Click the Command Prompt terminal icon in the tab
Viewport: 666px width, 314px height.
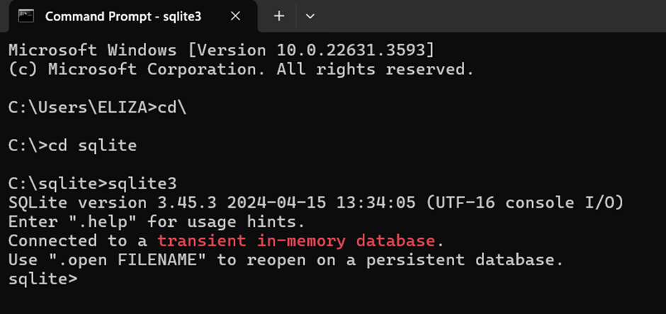point(26,16)
